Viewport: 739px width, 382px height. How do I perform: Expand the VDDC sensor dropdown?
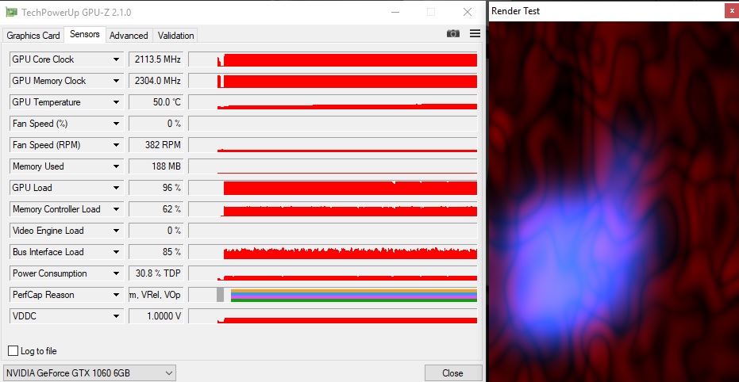click(116, 316)
